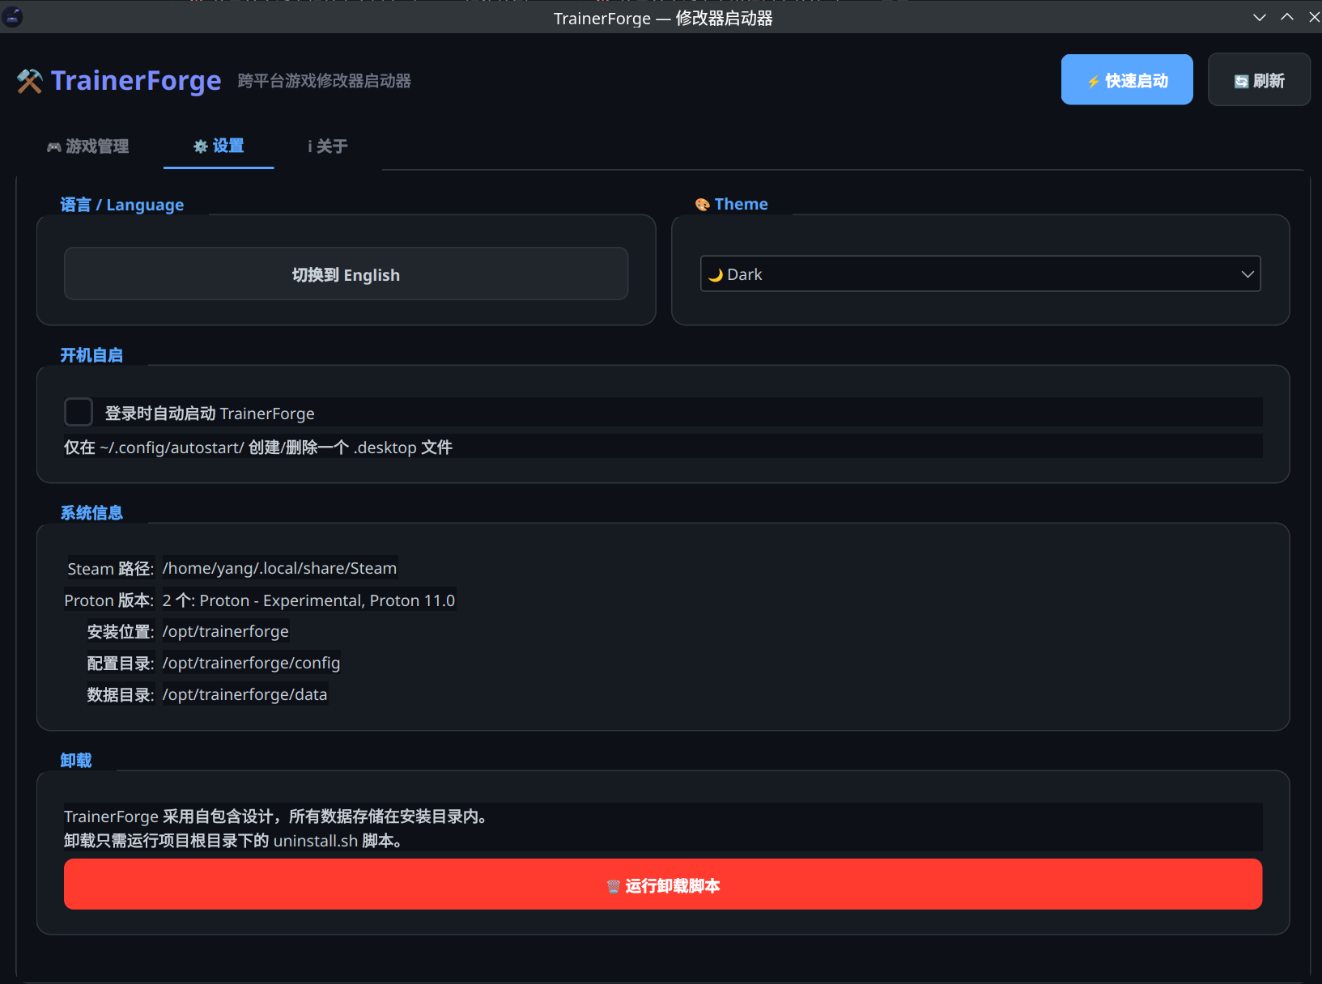Click the 安装位置 label
Screen dimensions: 1322x984
(x=121, y=632)
